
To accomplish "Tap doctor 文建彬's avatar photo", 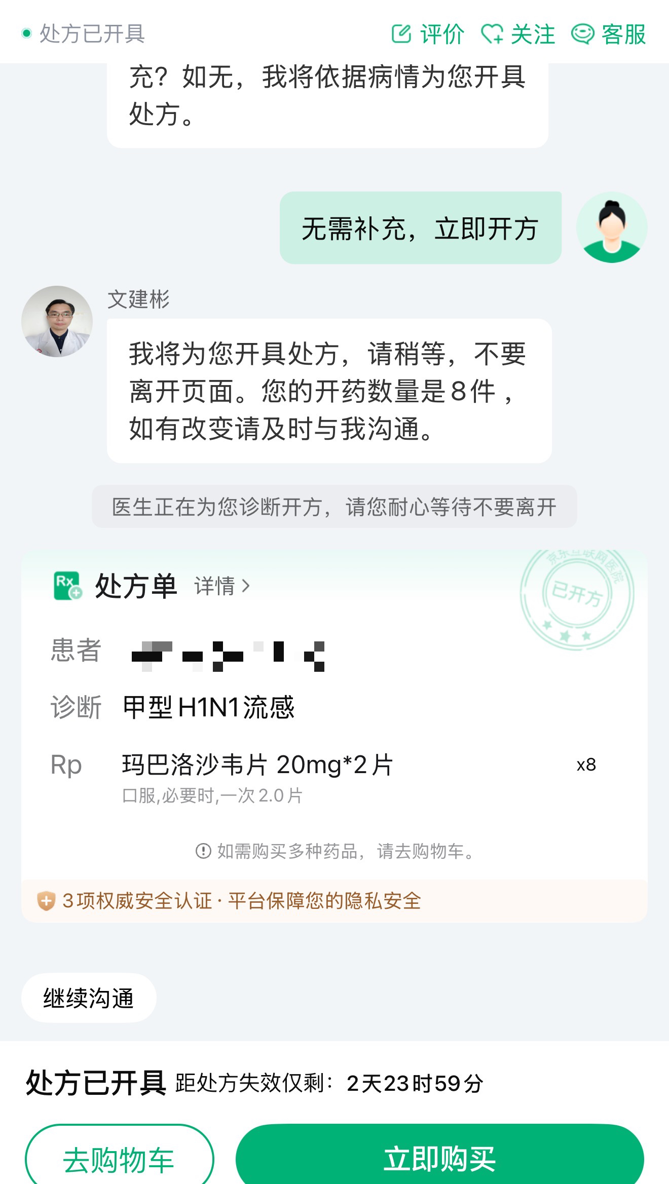I will (x=57, y=321).
